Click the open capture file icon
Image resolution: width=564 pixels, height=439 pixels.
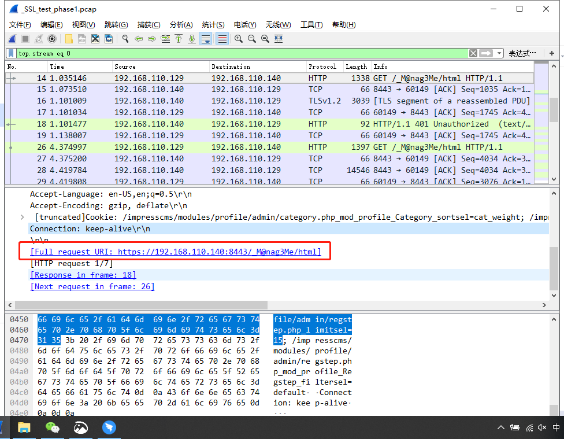[69, 39]
